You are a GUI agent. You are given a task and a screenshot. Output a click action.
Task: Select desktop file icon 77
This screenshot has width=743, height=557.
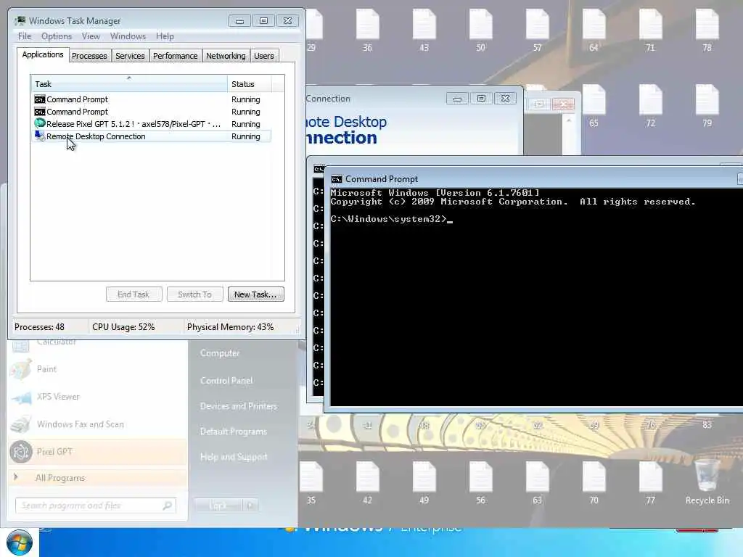pos(651,477)
